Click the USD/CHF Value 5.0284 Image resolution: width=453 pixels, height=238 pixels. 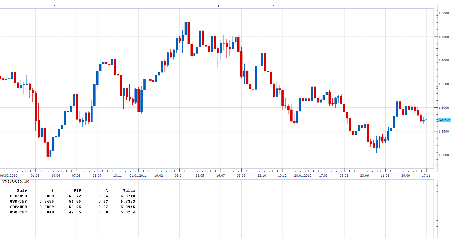click(x=128, y=212)
